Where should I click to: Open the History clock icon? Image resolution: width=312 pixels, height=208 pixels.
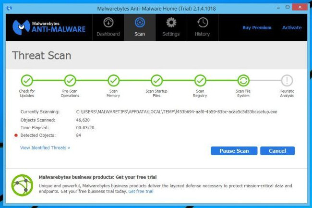[x=203, y=23]
